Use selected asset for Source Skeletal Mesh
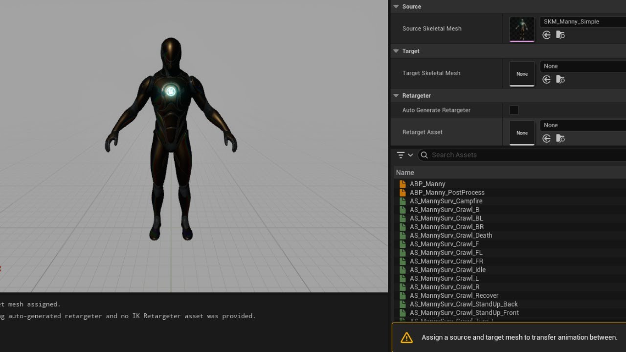 point(547,35)
